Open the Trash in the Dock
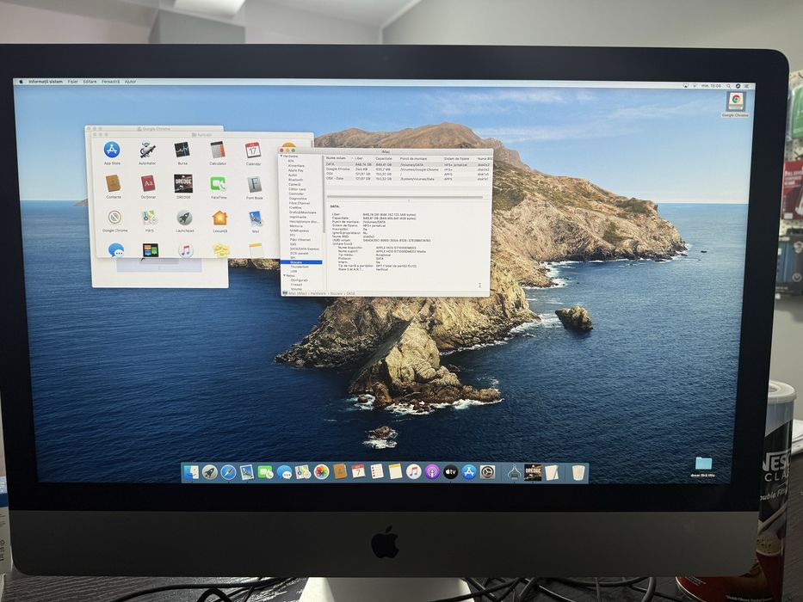 click(x=578, y=472)
